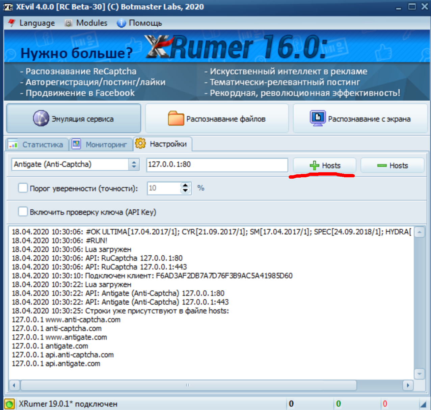Image resolution: width=431 pixels, height=410 pixels.
Task: Click the red 0 counter in status bar
Action: pyautogui.click(x=385, y=404)
